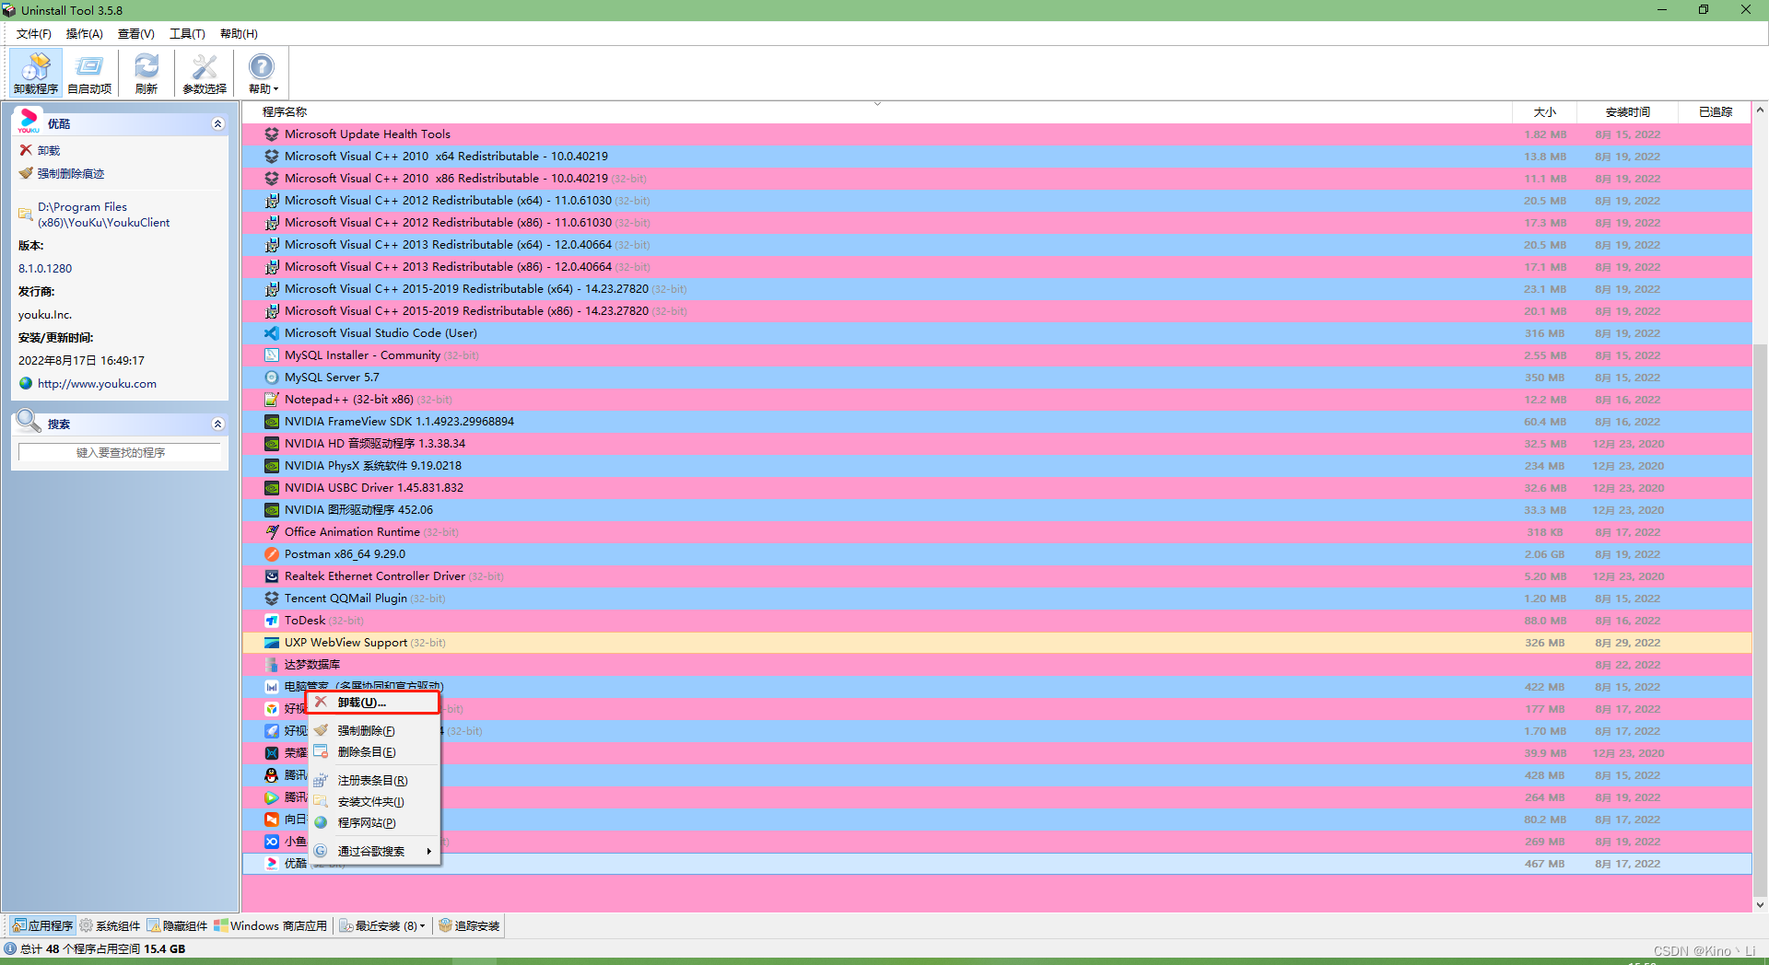Click the scrollbar up arrow of program list
Image resolution: width=1769 pixels, height=965 pixels.
[1760, 110]
